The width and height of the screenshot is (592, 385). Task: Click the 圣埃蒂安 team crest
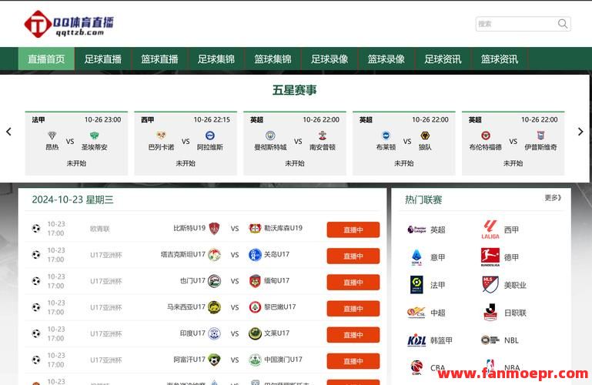point(95,135)
